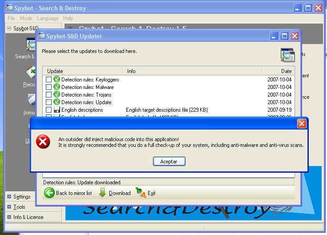327x235 pixels.
Task: Close the Spybot-S&D Updater window
Action: tap(295, 36)
